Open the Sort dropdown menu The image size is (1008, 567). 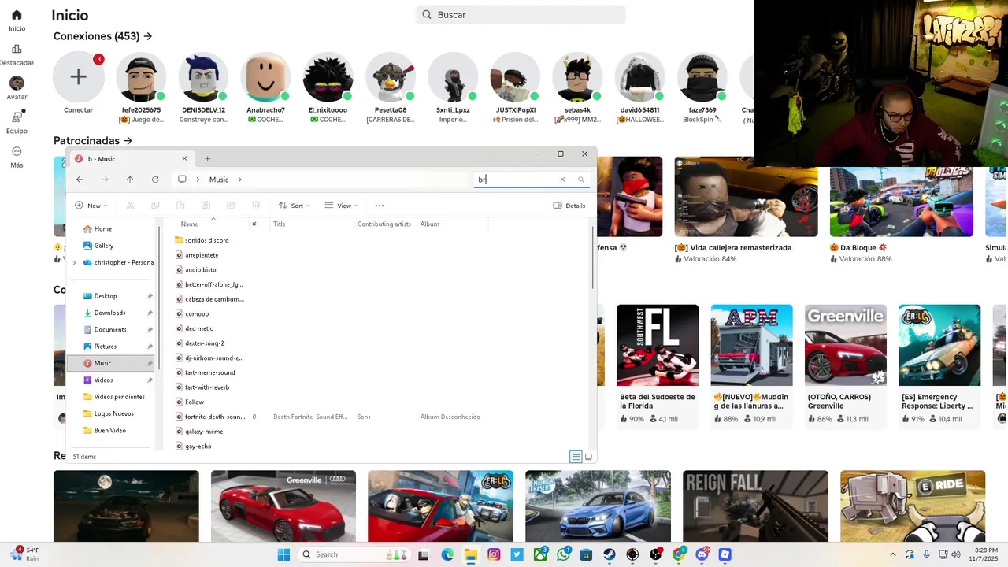295,206
